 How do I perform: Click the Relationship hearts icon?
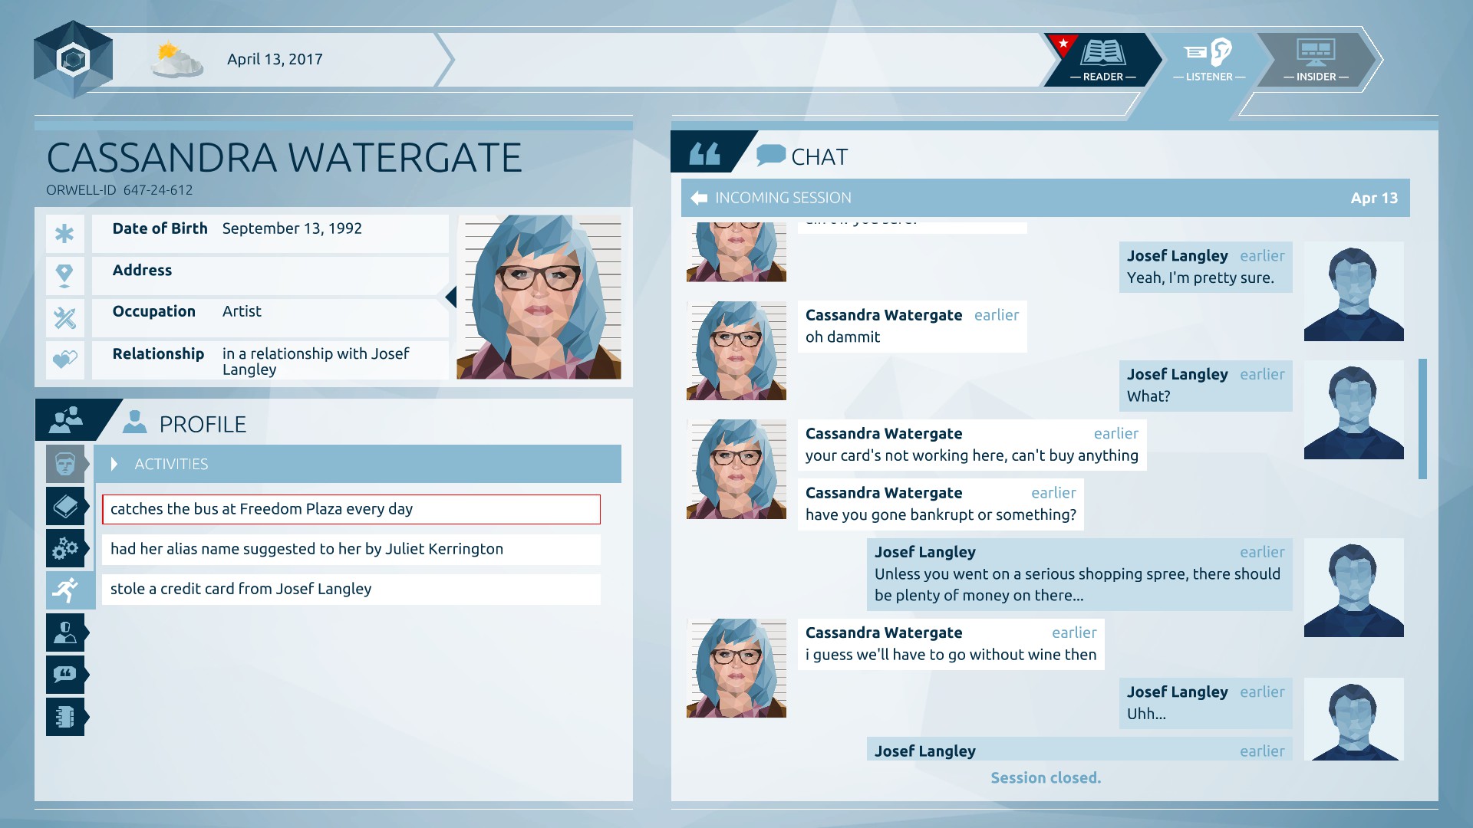coord(64,360)
